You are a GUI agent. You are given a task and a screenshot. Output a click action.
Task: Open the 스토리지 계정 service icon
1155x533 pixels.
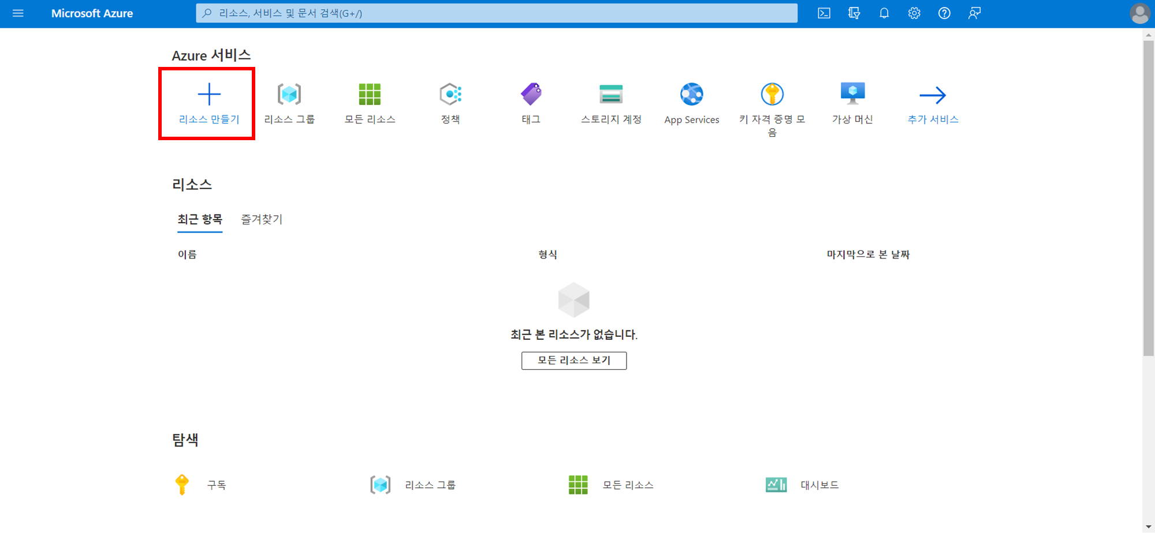pos(611,94)
